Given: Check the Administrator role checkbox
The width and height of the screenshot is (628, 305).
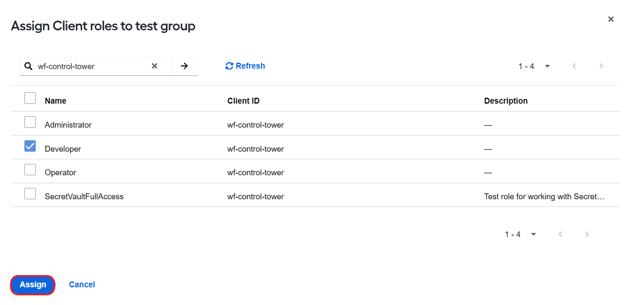Looking at the screenshot, I should 30,122.
